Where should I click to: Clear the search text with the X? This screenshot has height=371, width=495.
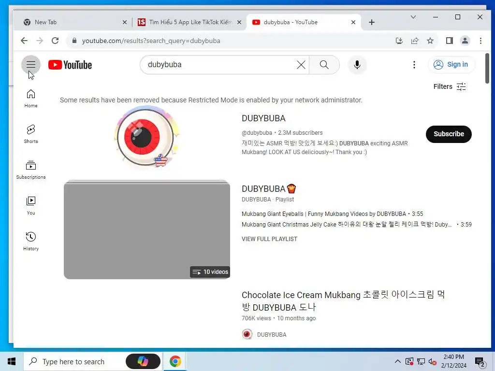pos(301,65)
